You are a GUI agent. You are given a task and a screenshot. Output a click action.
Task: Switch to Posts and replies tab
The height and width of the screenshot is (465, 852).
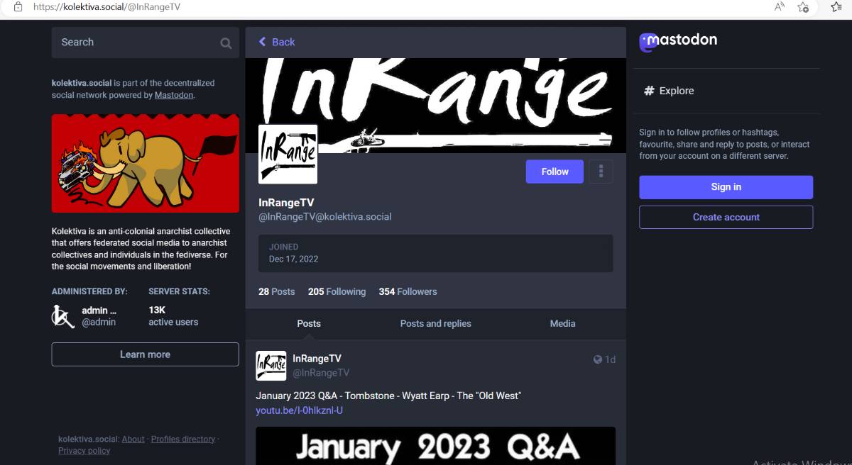435,323
